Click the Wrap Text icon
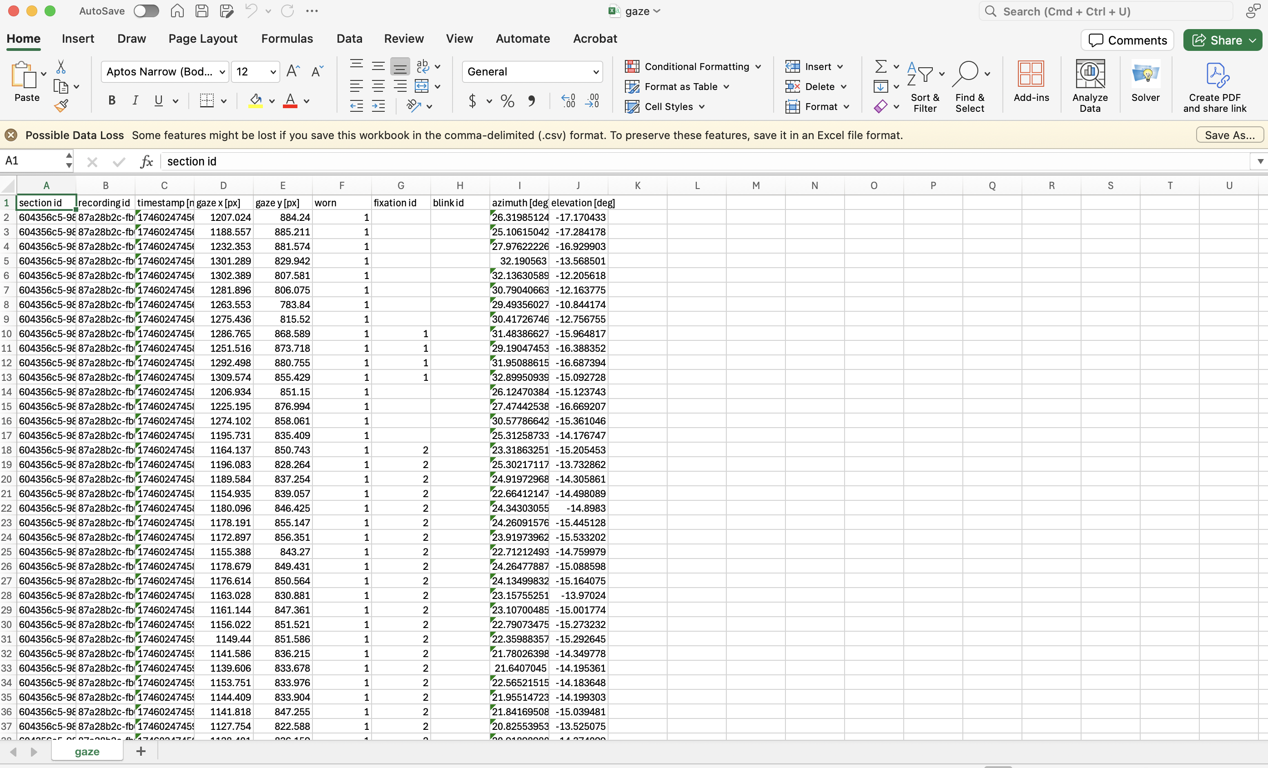This screenshot has height=768, width=1268. click(x=423, y=66)
